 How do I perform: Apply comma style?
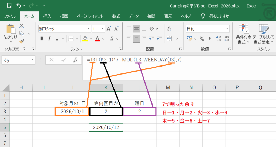click(x=209, y=39)
